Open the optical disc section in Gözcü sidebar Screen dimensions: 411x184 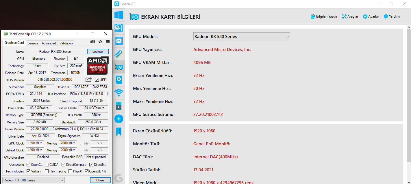119,119
